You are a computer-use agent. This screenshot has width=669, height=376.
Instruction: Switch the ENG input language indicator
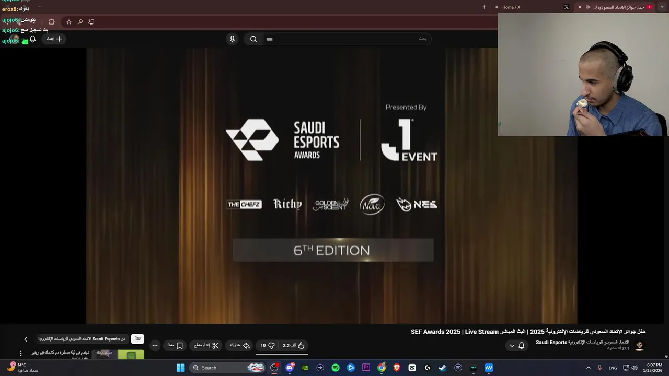[613, 368]
